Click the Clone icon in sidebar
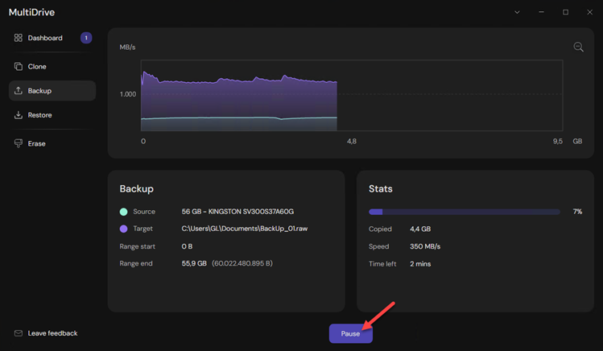The height and width of the screenshot is (351, 603). (19, 67)
